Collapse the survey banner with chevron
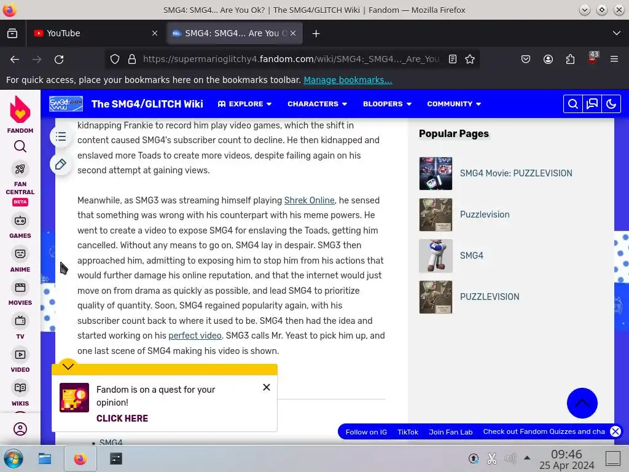Screen dimensions: 629x472 [x=68, y=366]
